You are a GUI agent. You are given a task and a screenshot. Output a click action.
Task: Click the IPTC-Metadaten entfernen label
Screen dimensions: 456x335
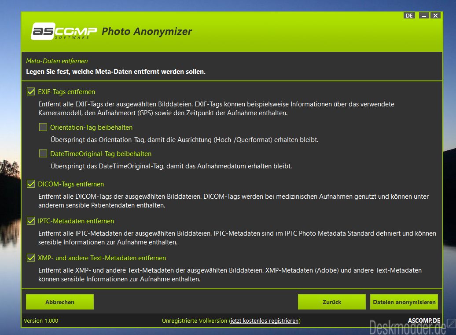point(76,221)
